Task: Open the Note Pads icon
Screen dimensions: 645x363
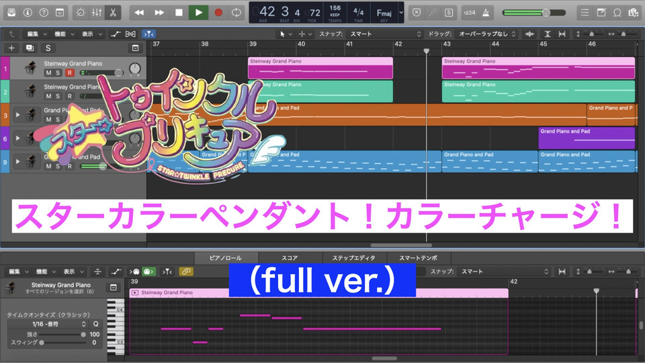Action: coord(601,13)
